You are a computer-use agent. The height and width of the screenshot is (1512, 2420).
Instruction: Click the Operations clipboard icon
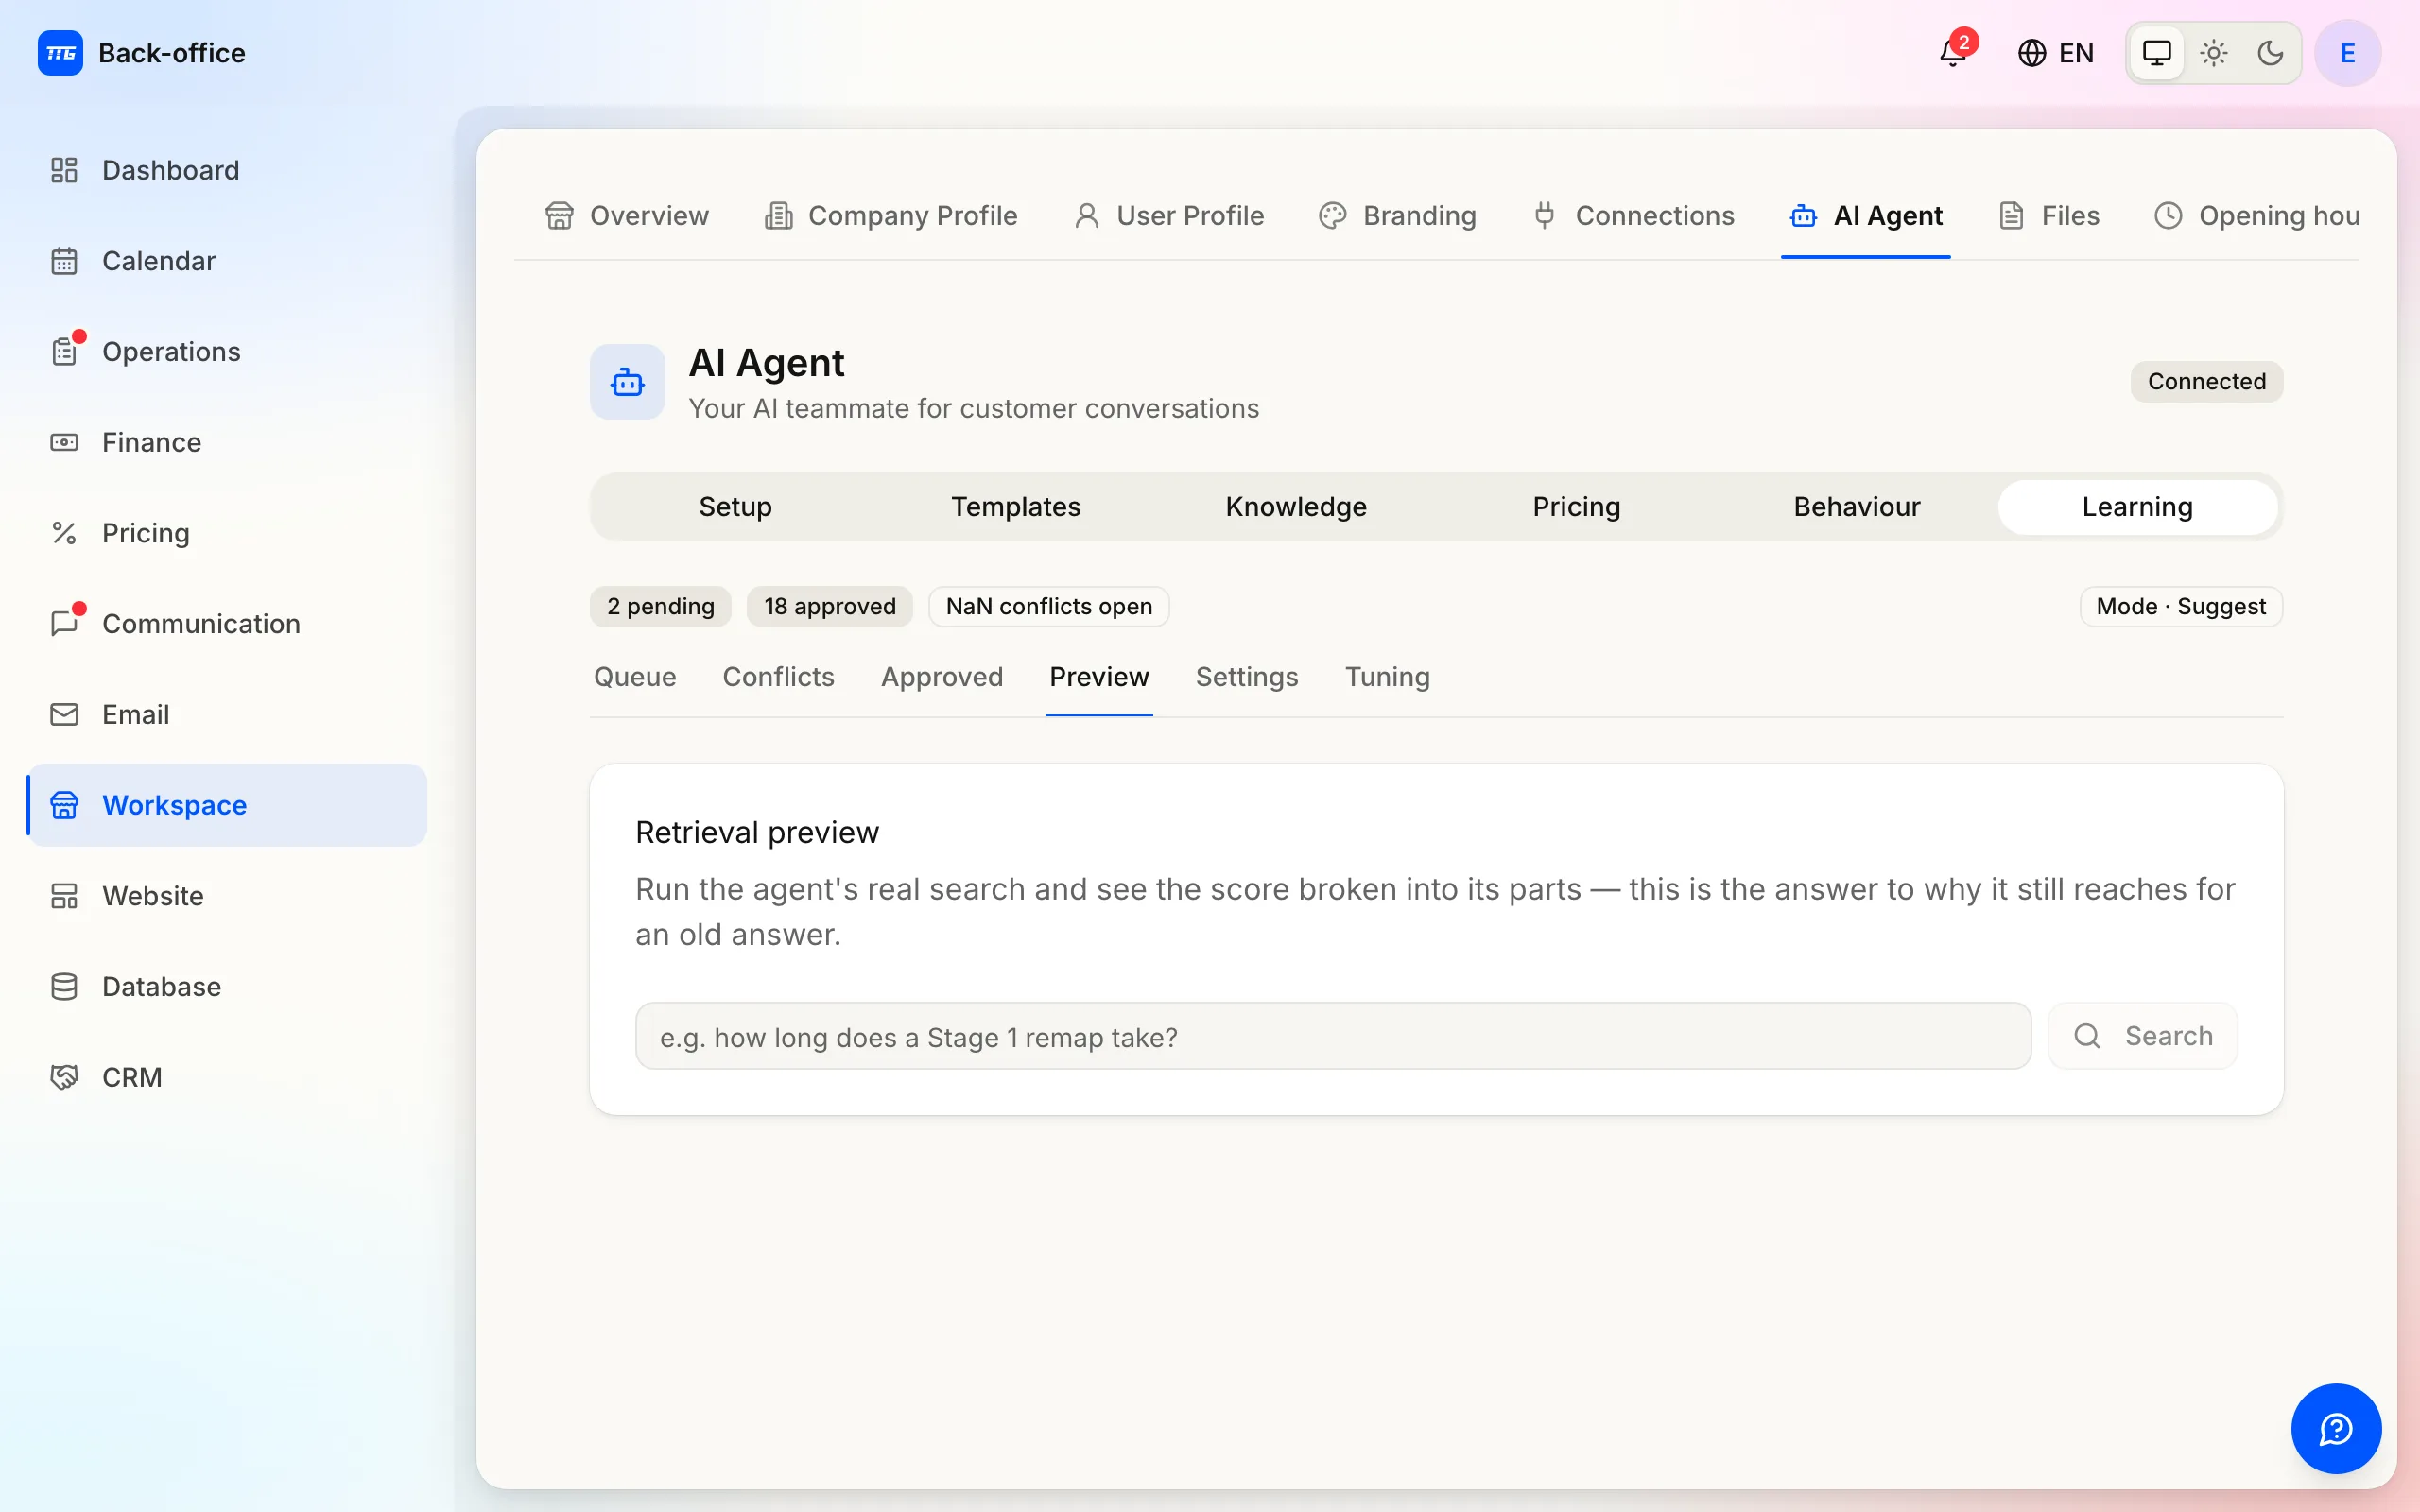point(64,352)
